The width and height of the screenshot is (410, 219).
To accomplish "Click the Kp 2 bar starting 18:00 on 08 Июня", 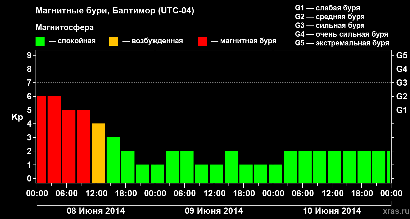I will (x=128, y=167).
